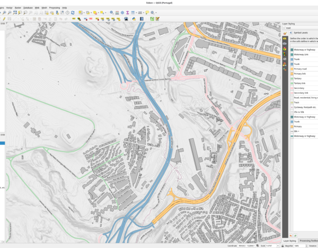
Task: Select Masks tab in Layer Styling sidebar
Action: [x=285, y=44]
